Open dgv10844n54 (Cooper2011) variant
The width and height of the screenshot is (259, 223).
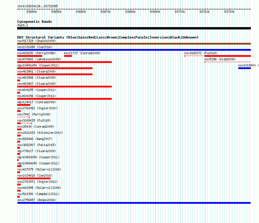pyautogui.click(x=38, y=163)
